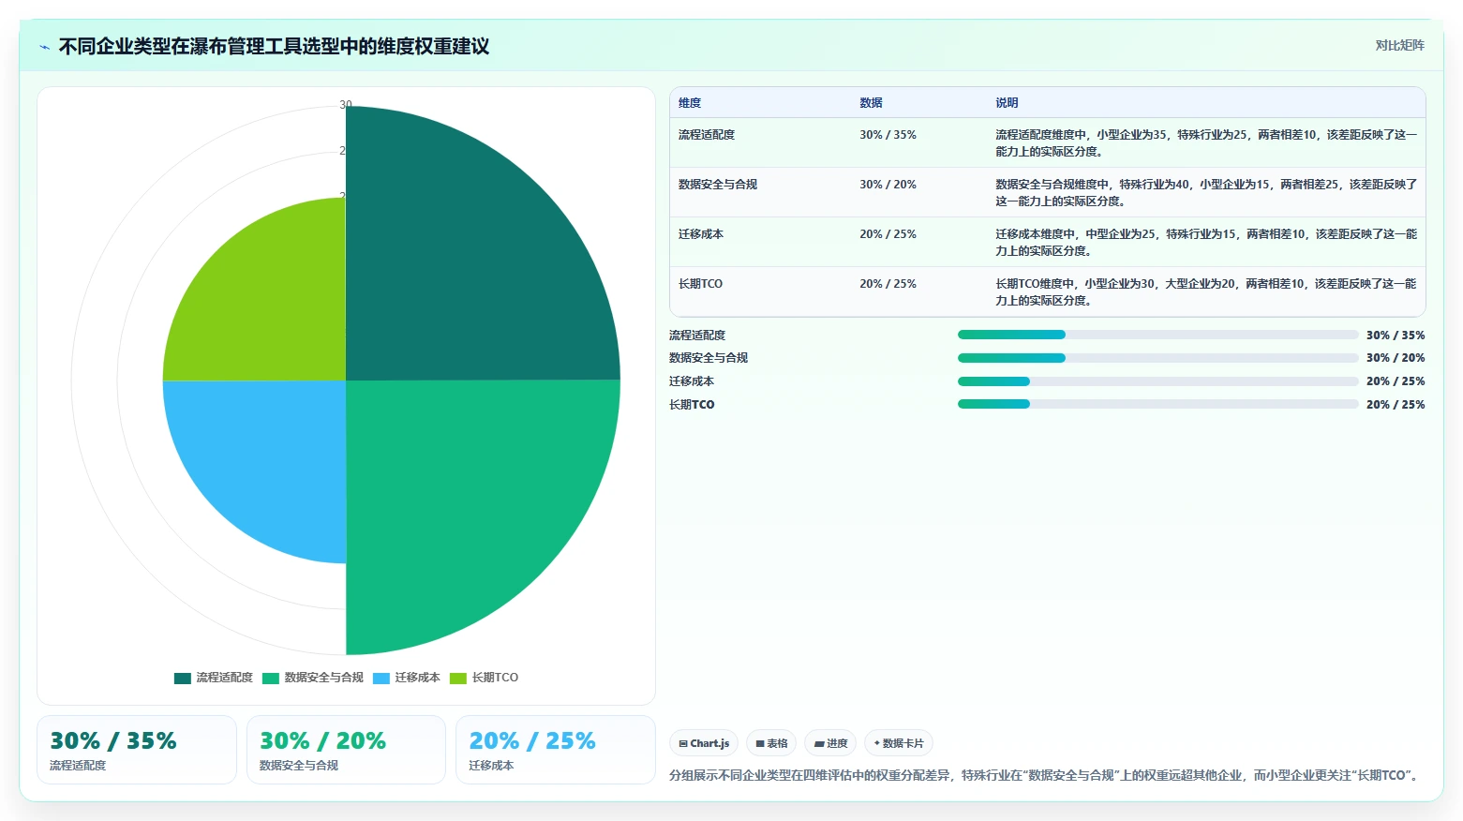The width and height of the screenshot is (1463, 821).
Task: Click the title icon beside the heading
Action: [44, 47]
